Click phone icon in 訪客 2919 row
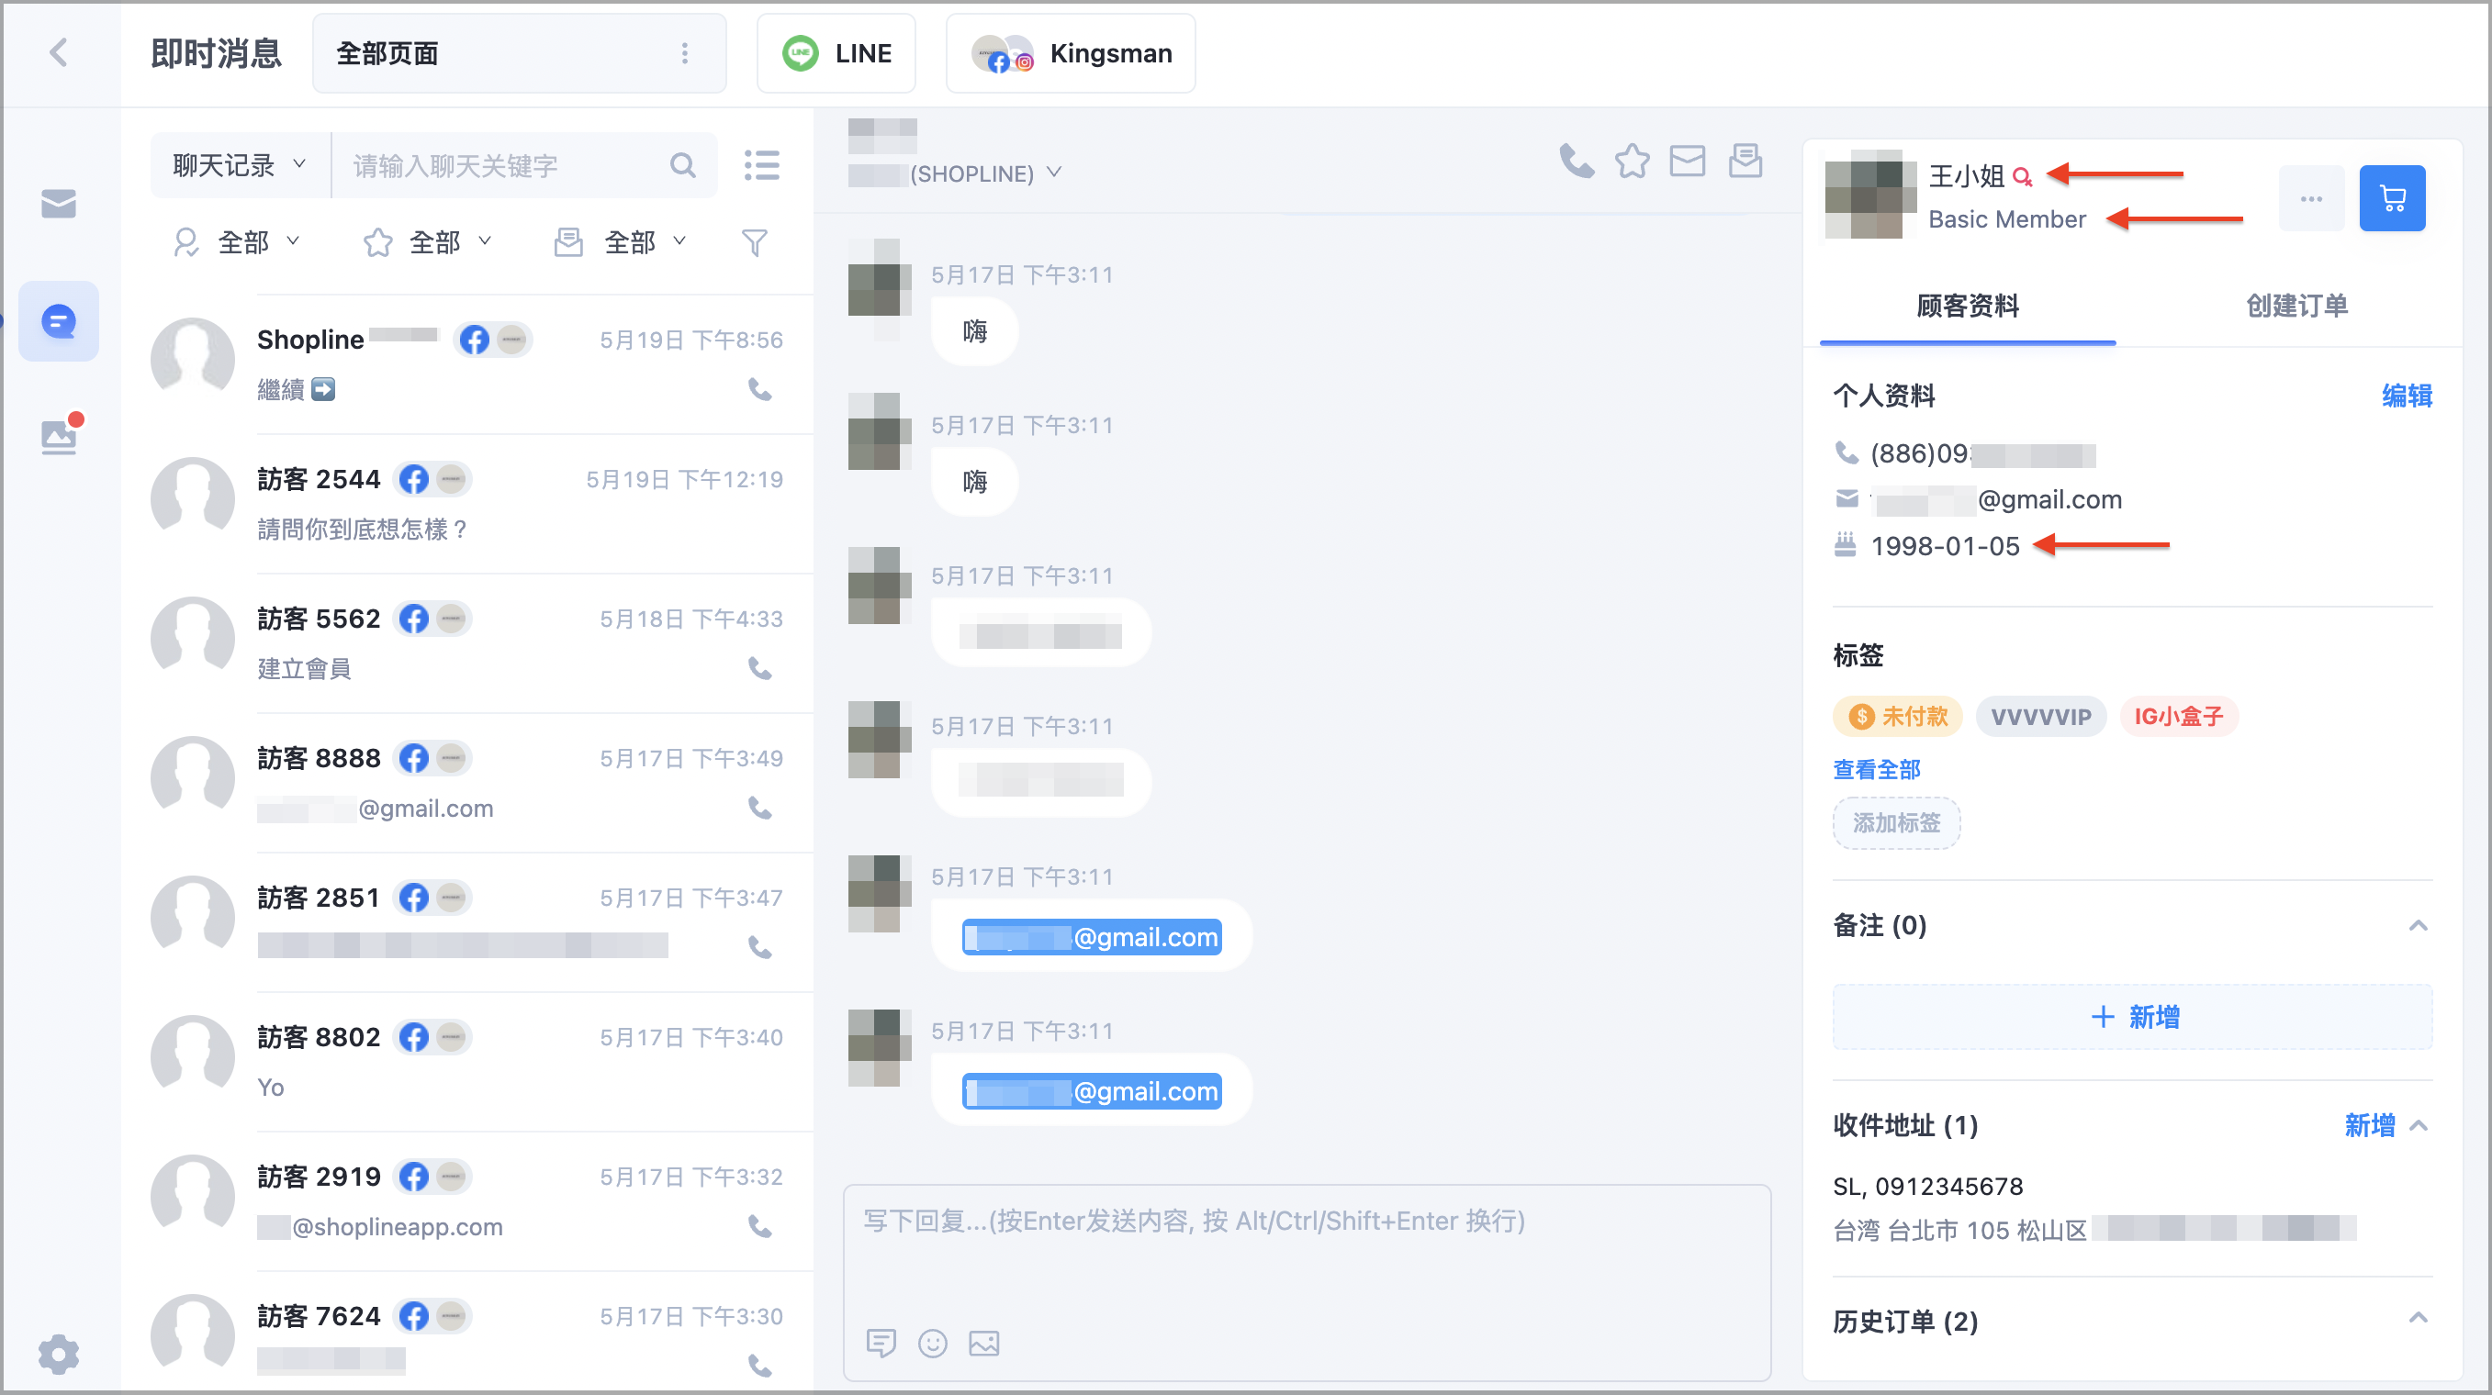This screenshot has height=1395, width=2492. (x=760, y=1226)
